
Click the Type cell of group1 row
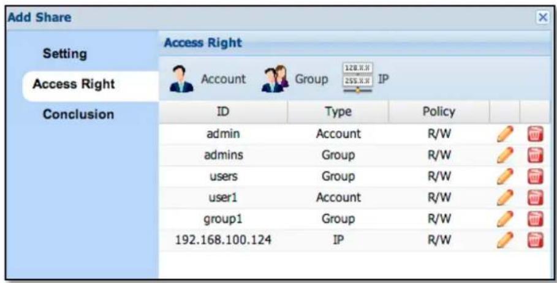point(338,219)
